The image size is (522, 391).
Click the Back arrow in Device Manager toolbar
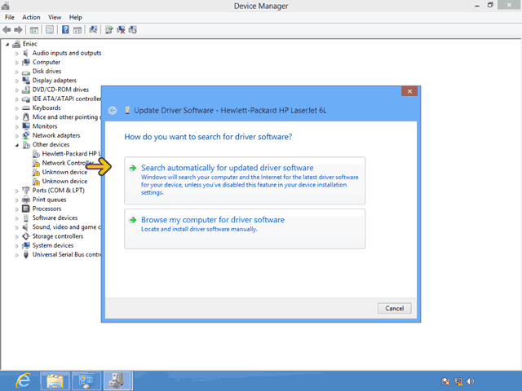click(7, 30)
